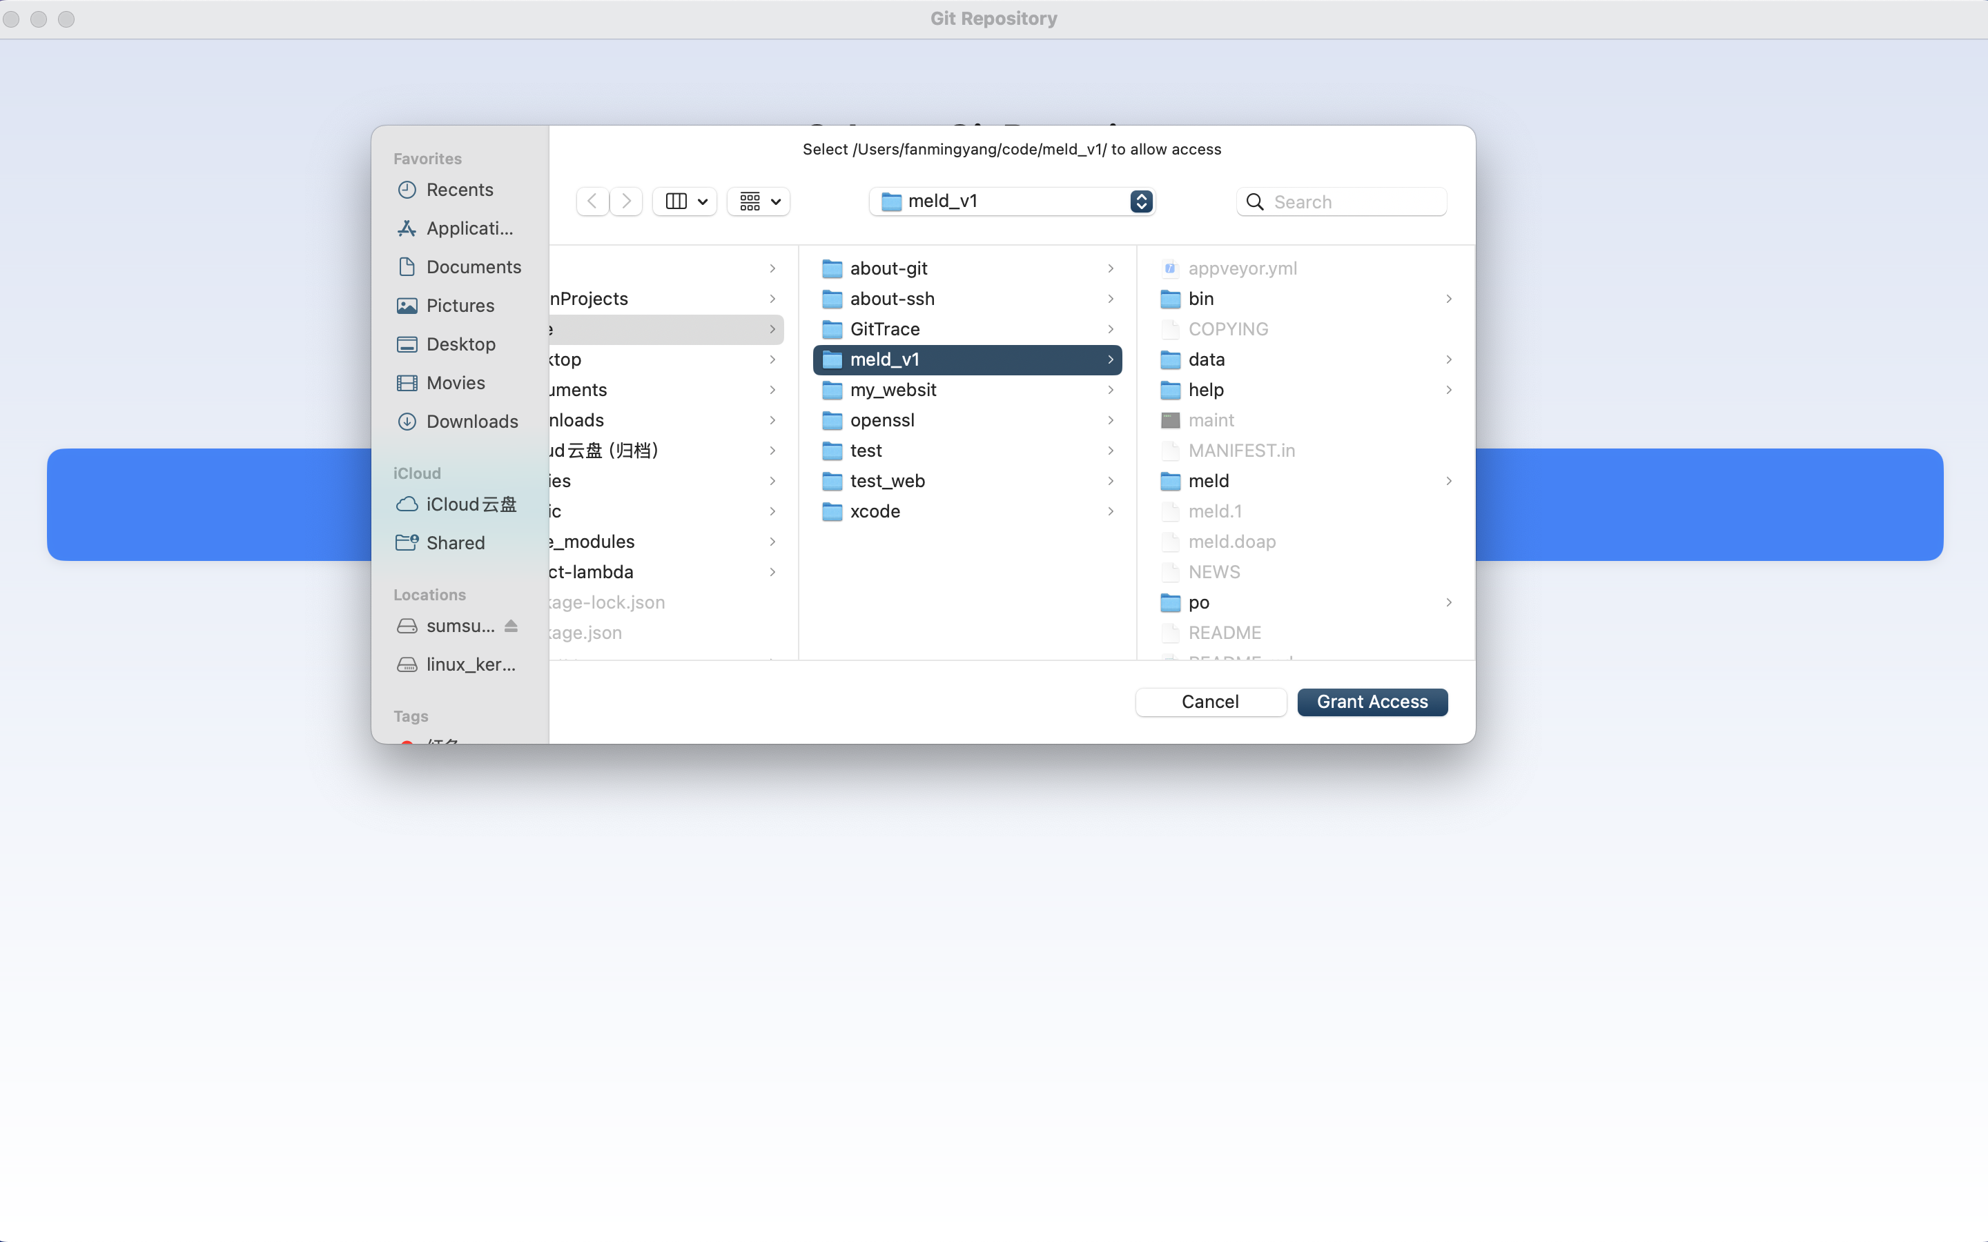The image size is (1988, 1242).
Task: Click the back navigation arrow
Action: tap(592, 201)
